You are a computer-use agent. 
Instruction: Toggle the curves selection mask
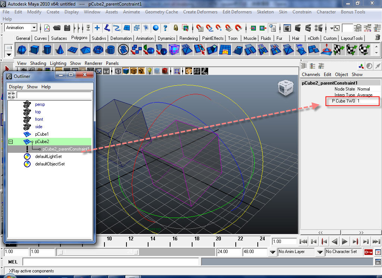click(x=117, y=28)
